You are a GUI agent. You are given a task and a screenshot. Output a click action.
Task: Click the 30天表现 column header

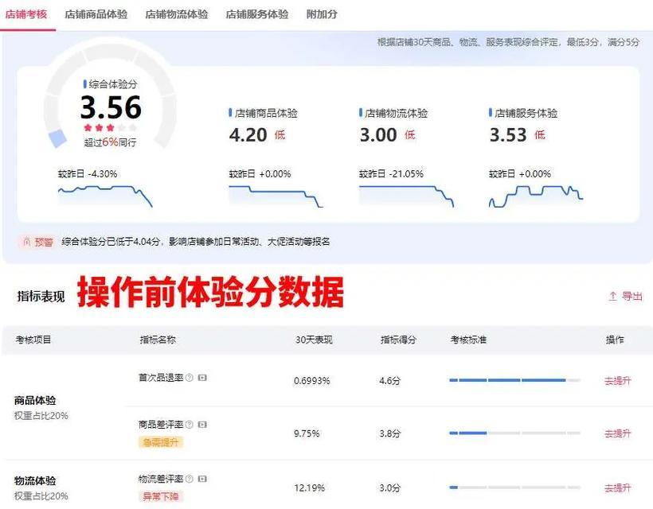pos(314,340)
